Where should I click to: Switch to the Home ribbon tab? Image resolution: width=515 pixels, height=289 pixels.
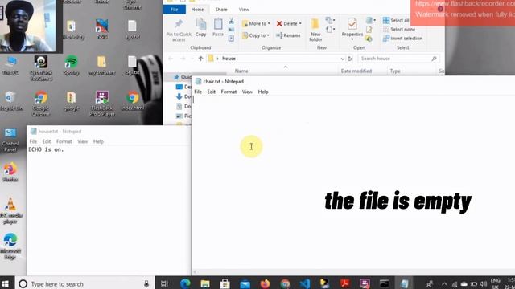[x=197, y=10]
